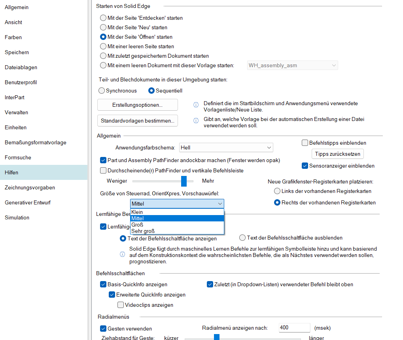Select 'Rechts der vorhandenen Registerkarten'

pyautogui.click(x=277, y=202)
